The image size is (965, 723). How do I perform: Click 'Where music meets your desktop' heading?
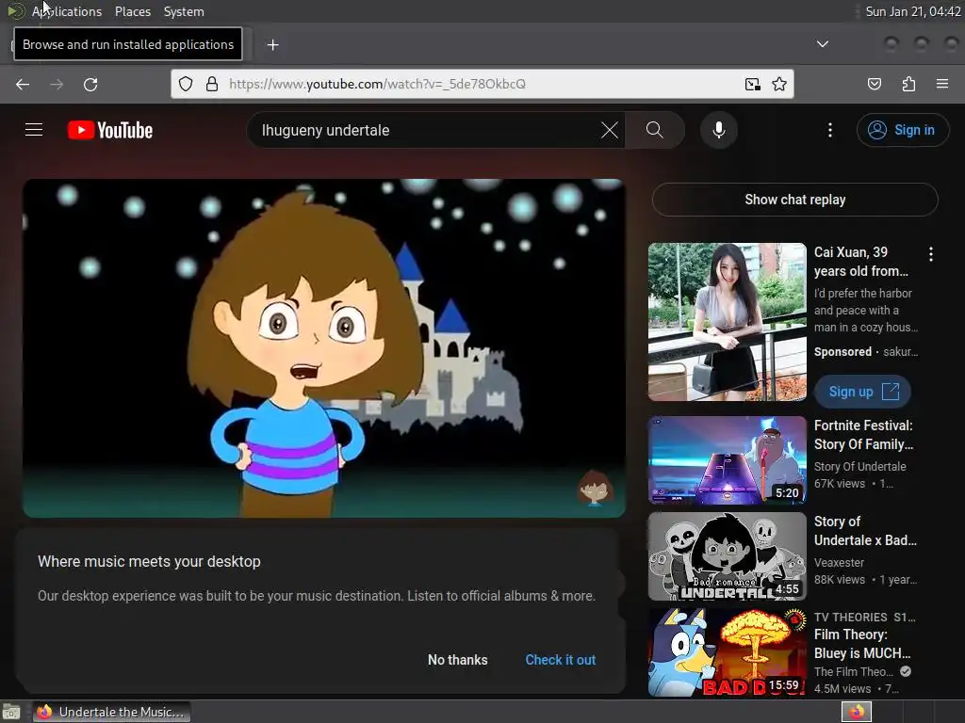coord(149,561)
